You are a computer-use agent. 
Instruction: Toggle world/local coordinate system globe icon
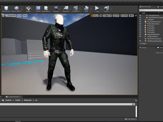click(x=101, y=16)
